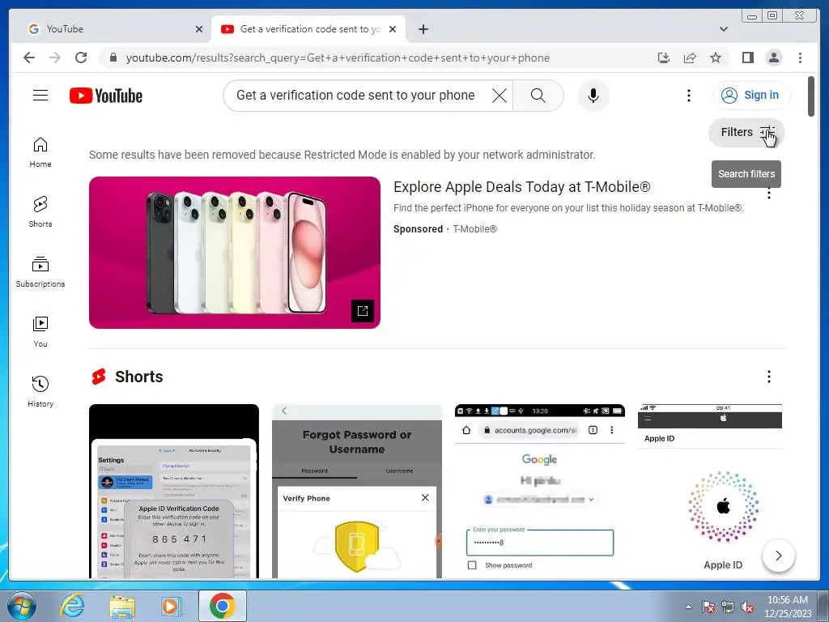This screenshot has width=829, height=622.
Task: Click the Action Center flag tray icon
Action: point(708,607)
